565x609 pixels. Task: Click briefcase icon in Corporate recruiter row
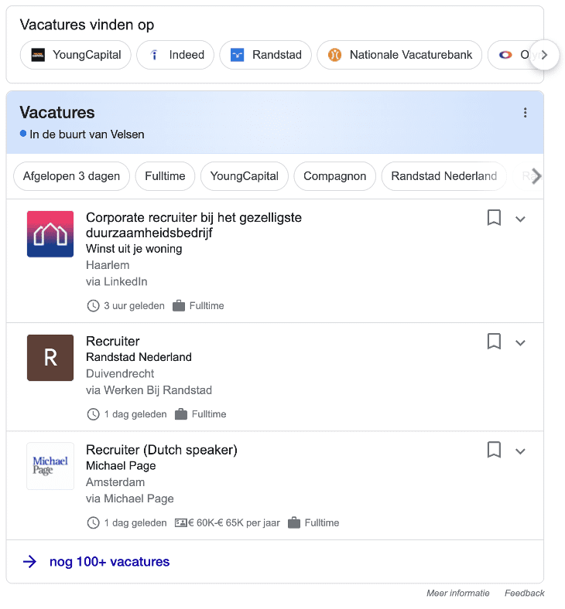(x=179, y=306)
